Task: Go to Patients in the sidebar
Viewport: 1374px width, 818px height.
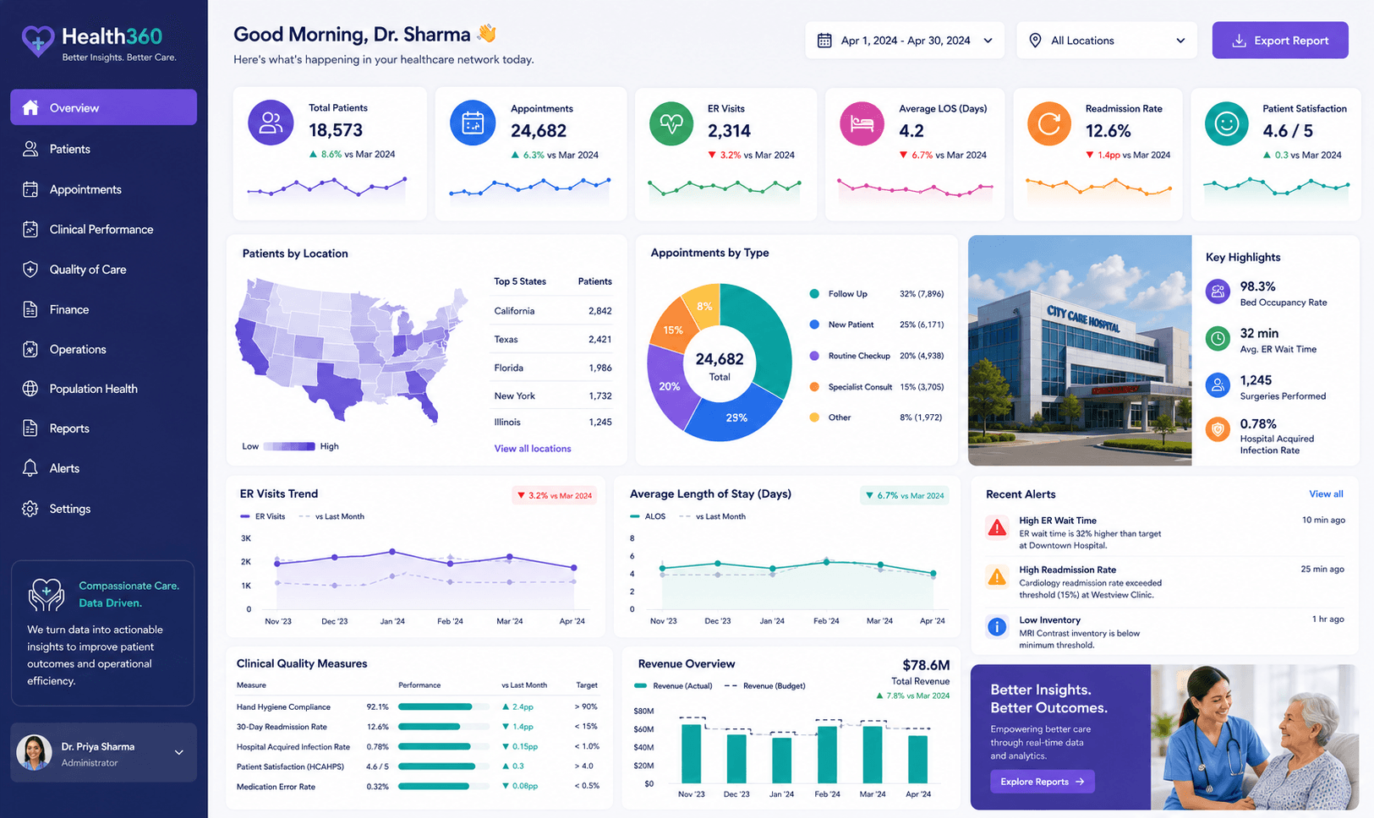Action: click(103, 149)
